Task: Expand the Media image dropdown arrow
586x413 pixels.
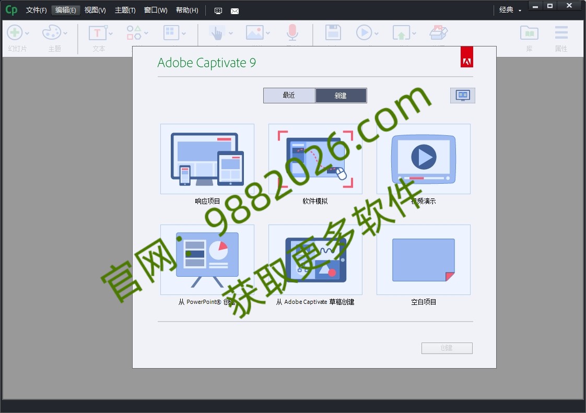Action: 268,33
